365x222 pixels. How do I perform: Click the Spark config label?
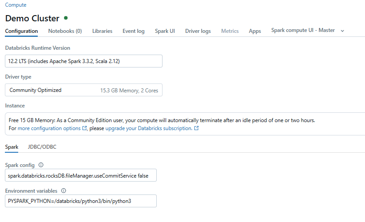tap(20, 165)
